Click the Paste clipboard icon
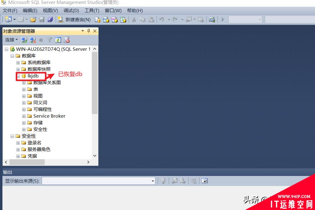 point(151,19)
